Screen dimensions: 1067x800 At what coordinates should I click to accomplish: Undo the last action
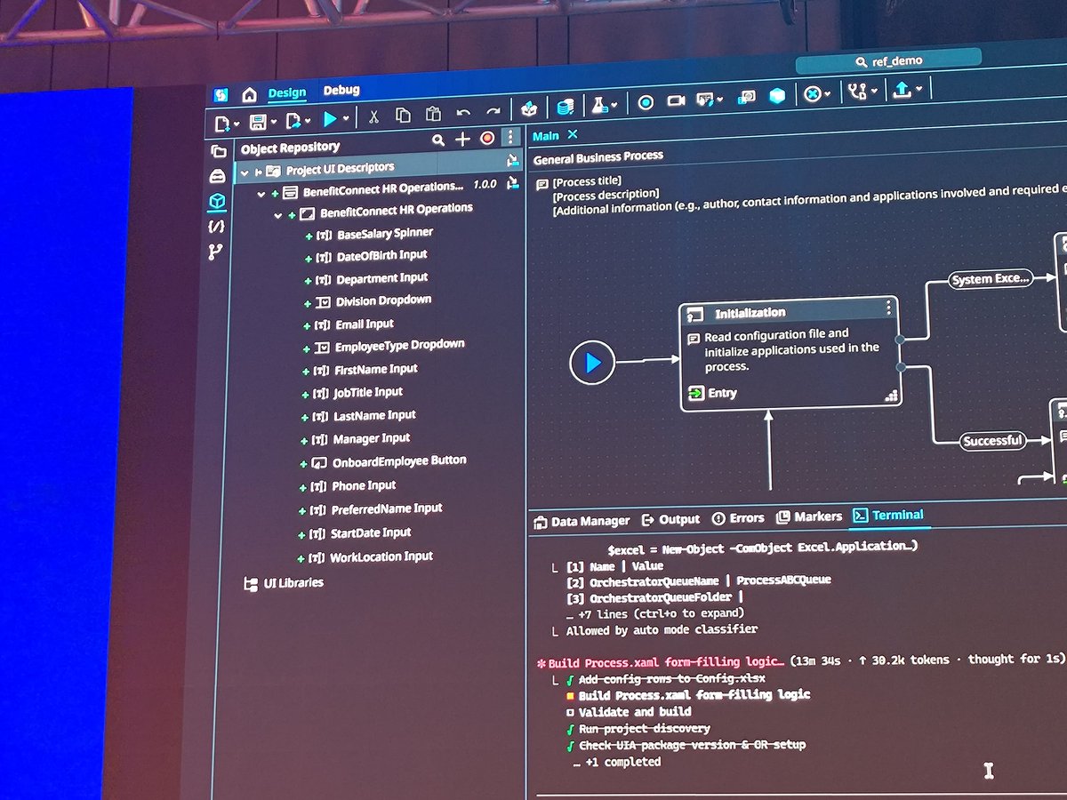point(463,113)
